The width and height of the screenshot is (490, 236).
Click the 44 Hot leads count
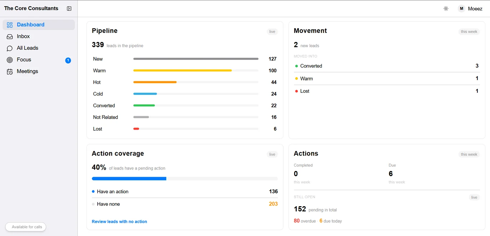(x=274, y=82)
